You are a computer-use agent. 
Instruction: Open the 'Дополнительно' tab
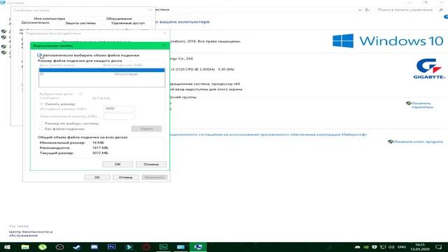36,22
